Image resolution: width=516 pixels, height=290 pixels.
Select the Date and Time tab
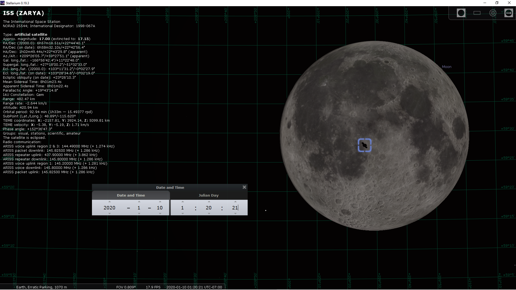(x=131, y=195)
